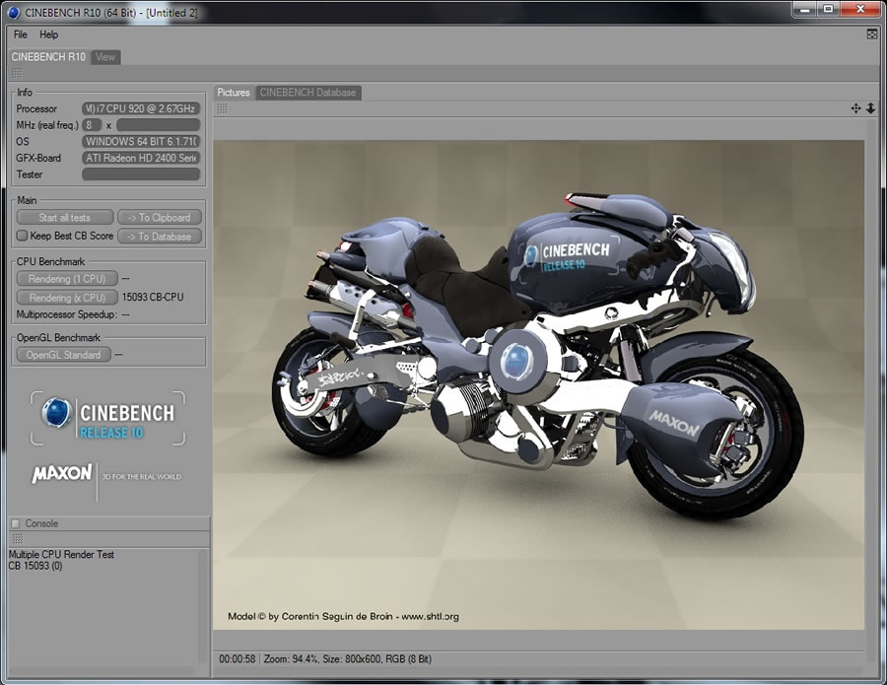Click the 15093 CB-CPU score text
The image size is (887, 685).
[153, 297]
